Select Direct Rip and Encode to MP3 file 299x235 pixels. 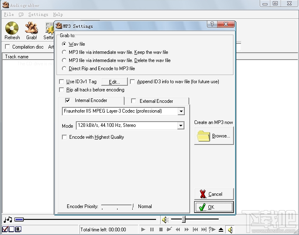pos(64,69)
